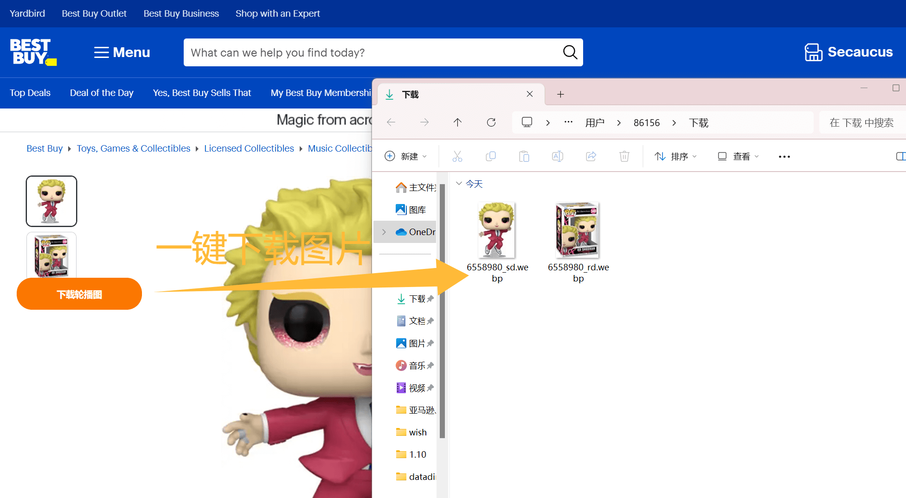
Task: Open 主文件夹 in navigation pane
Action: tap(415, 187)
